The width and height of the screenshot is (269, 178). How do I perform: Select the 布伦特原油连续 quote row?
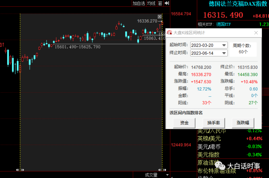click(230, 171)
